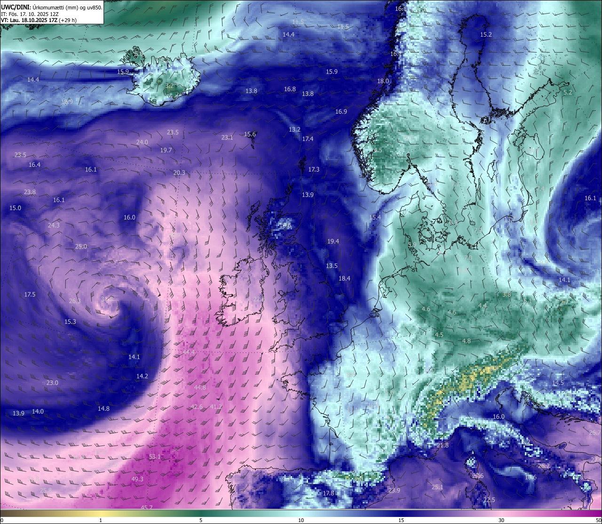Select the 53.1 precipitable water value
The height and width of the screenshot is (524, 602).
coord(155,457)
